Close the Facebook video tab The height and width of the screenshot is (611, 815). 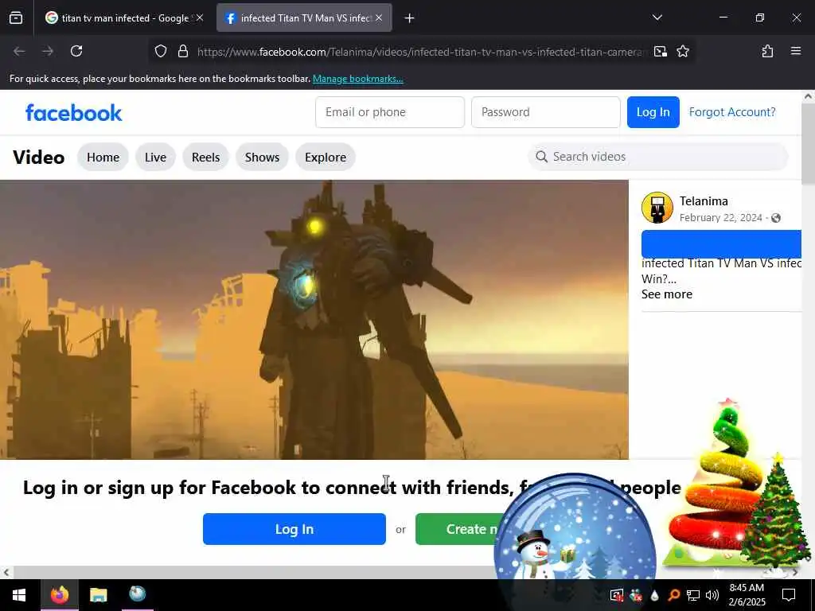point(379,18)
